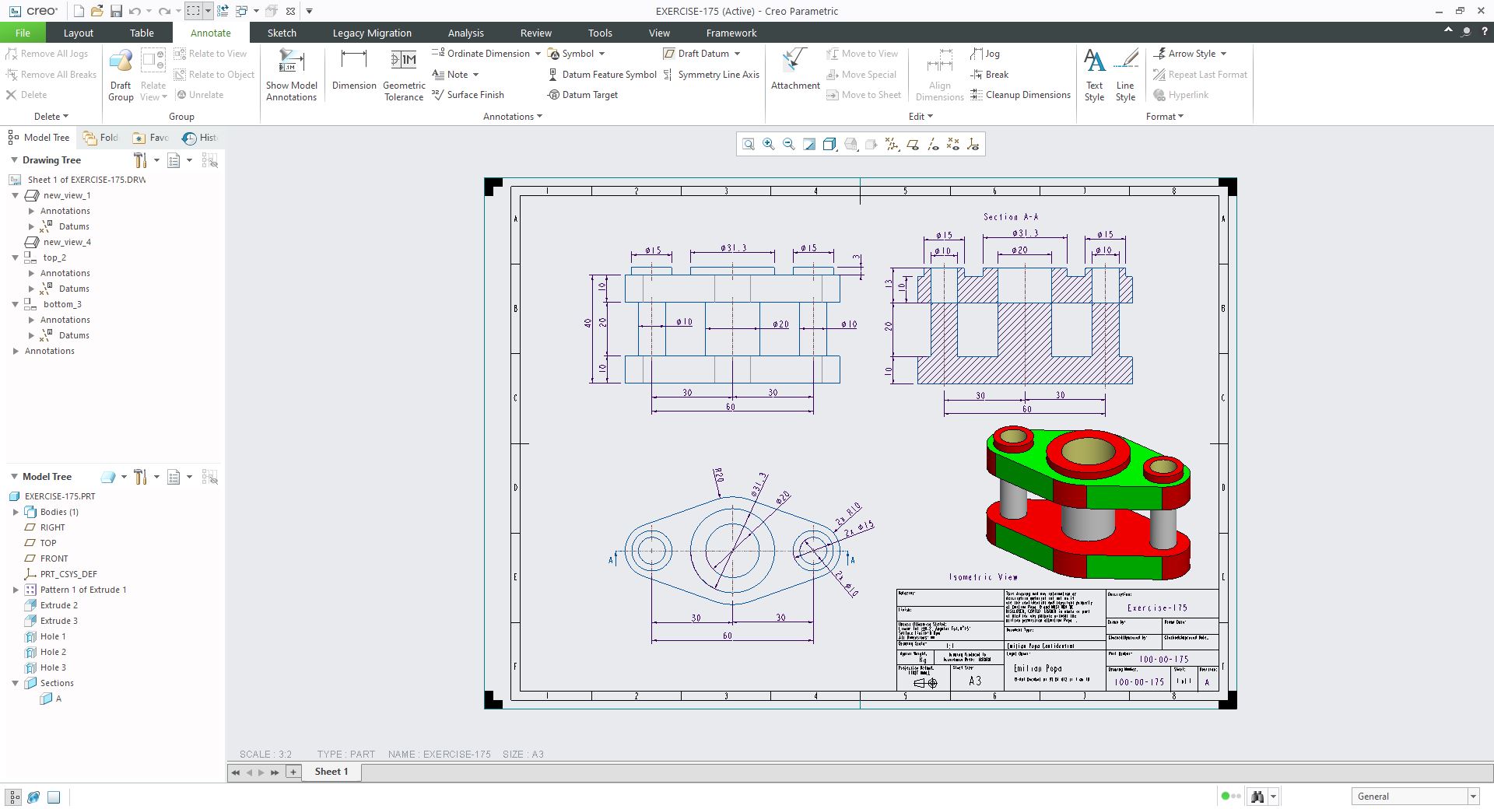The image size is (1494, 809).
Task: Toggle point display visibility
Action: pyautogui.click(x=953, y=144)
